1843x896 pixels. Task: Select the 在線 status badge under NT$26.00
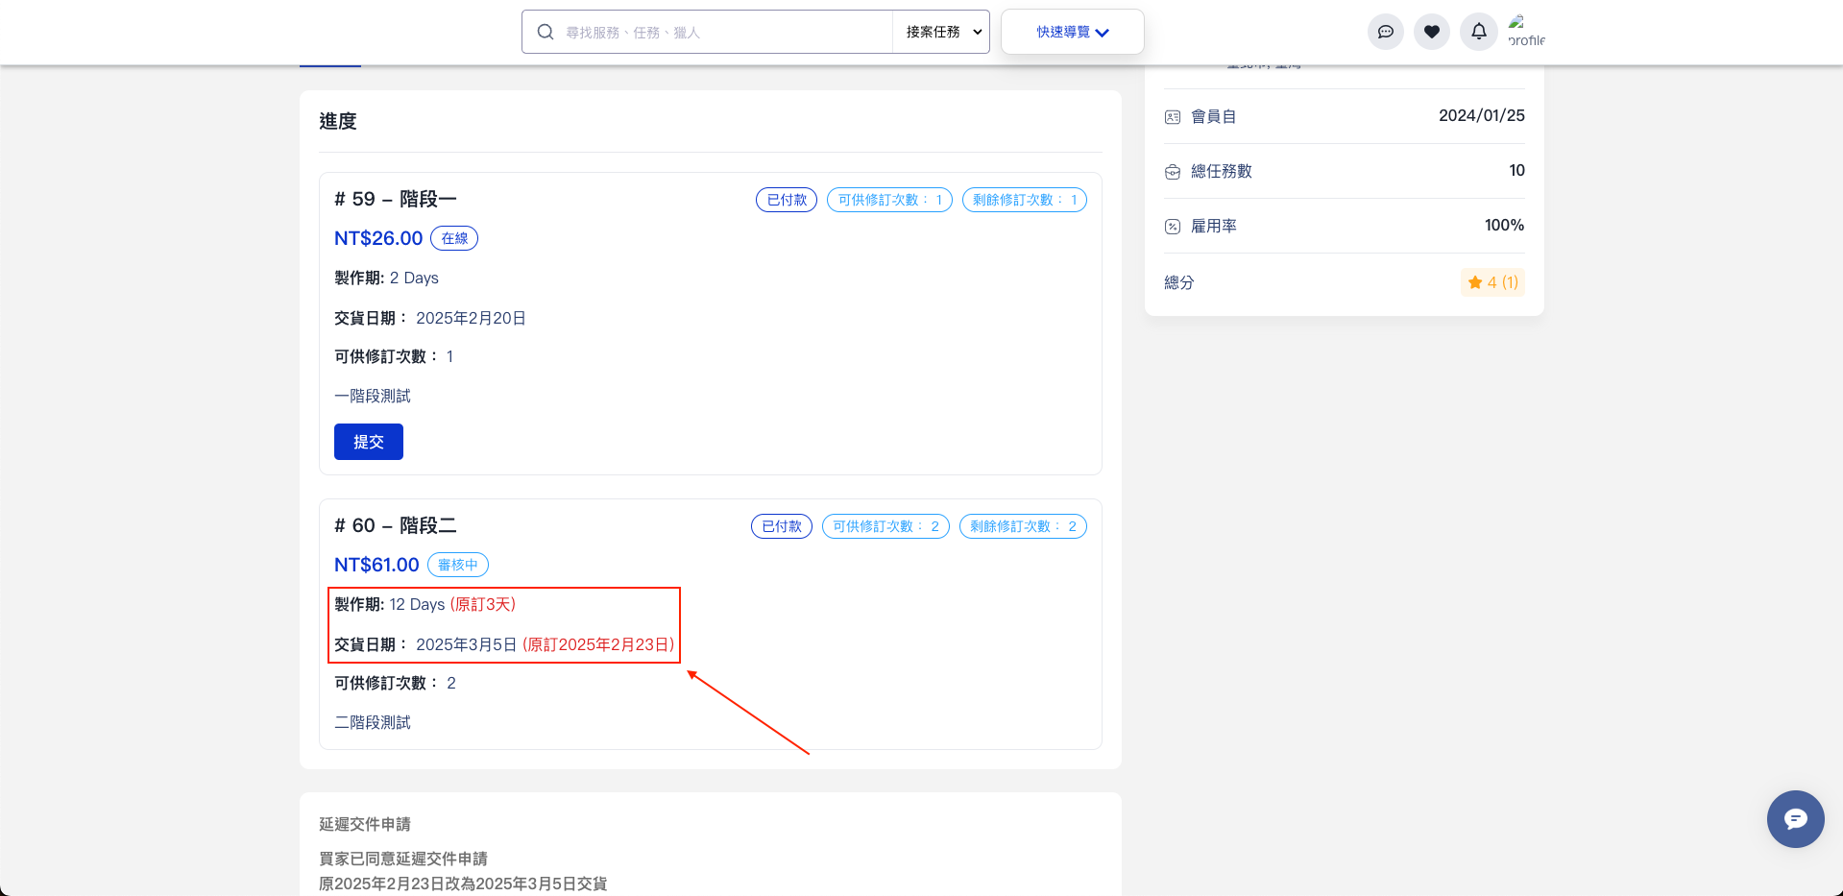point(454,238)
